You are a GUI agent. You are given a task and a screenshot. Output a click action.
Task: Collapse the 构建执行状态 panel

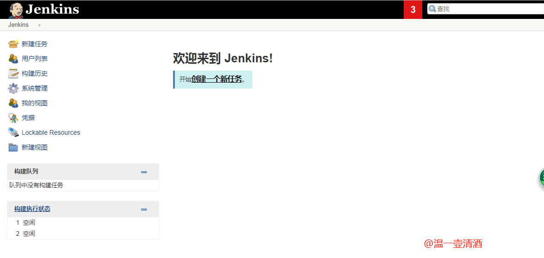tap(144, 210)
